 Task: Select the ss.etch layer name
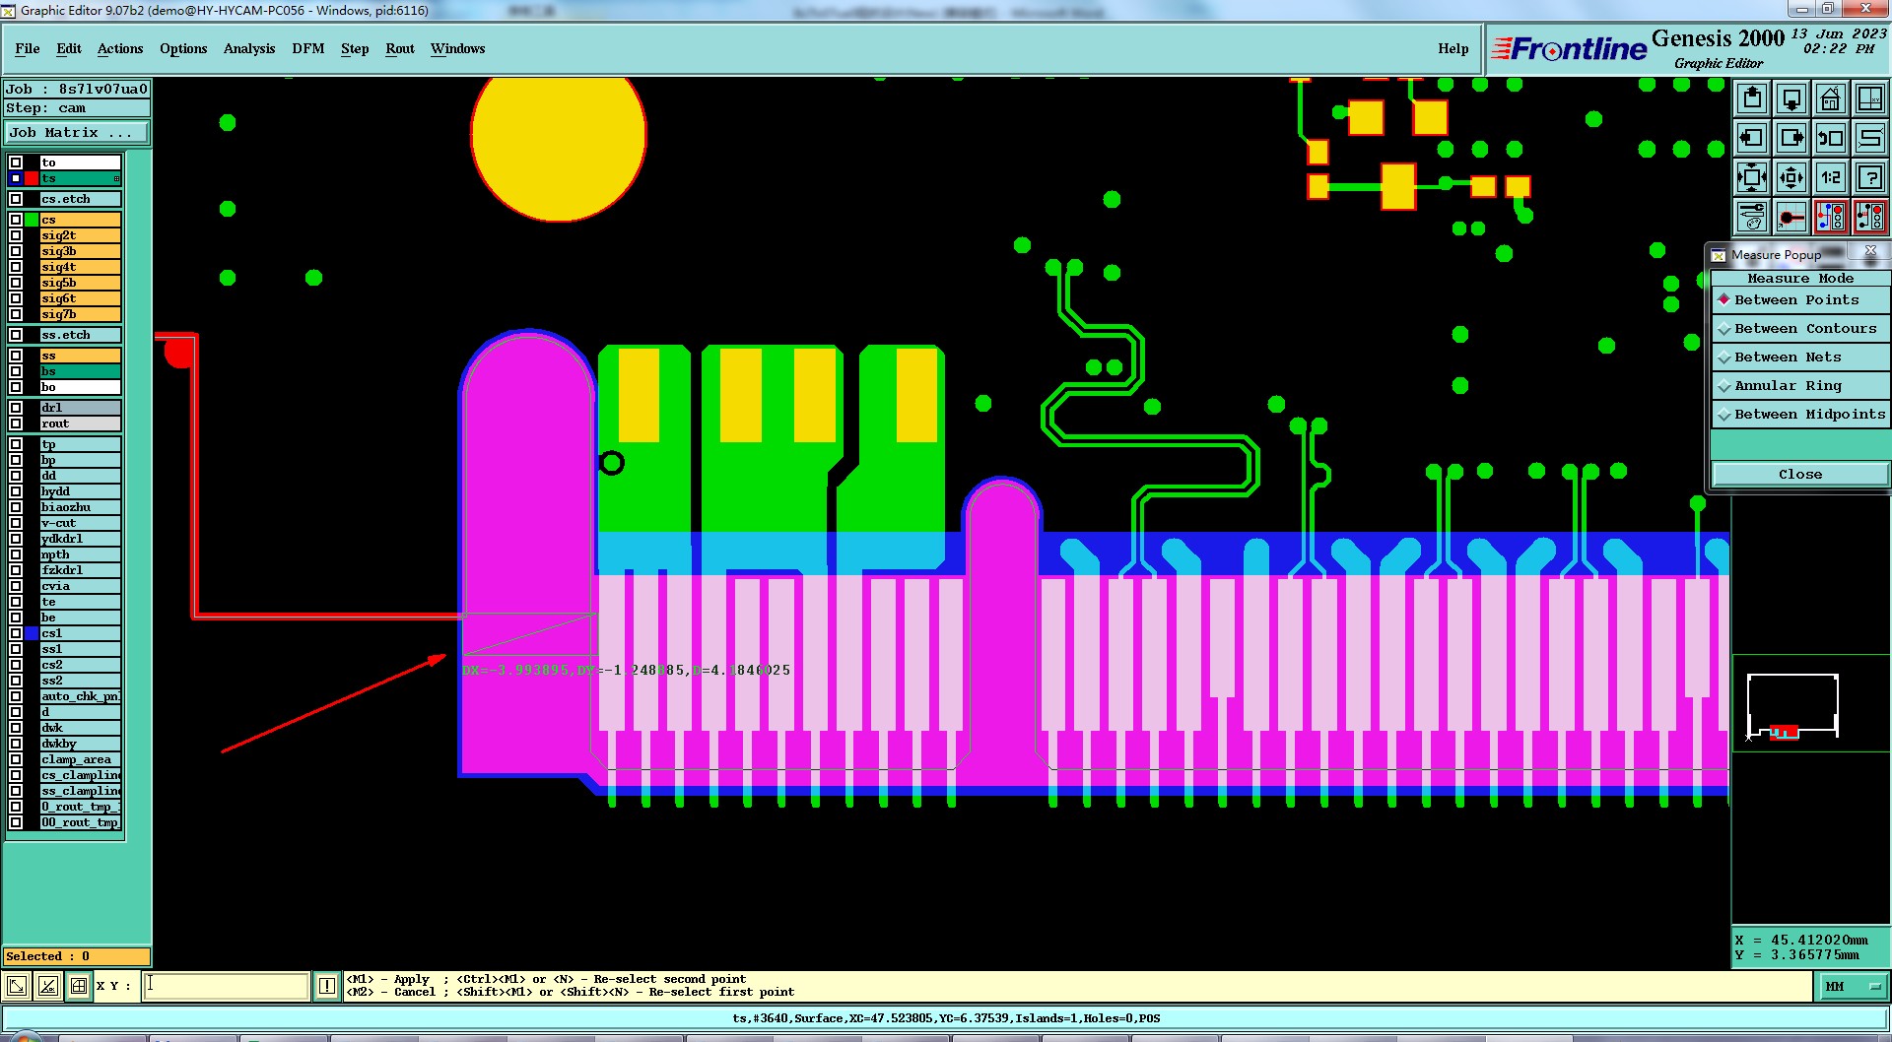(81, 335)
